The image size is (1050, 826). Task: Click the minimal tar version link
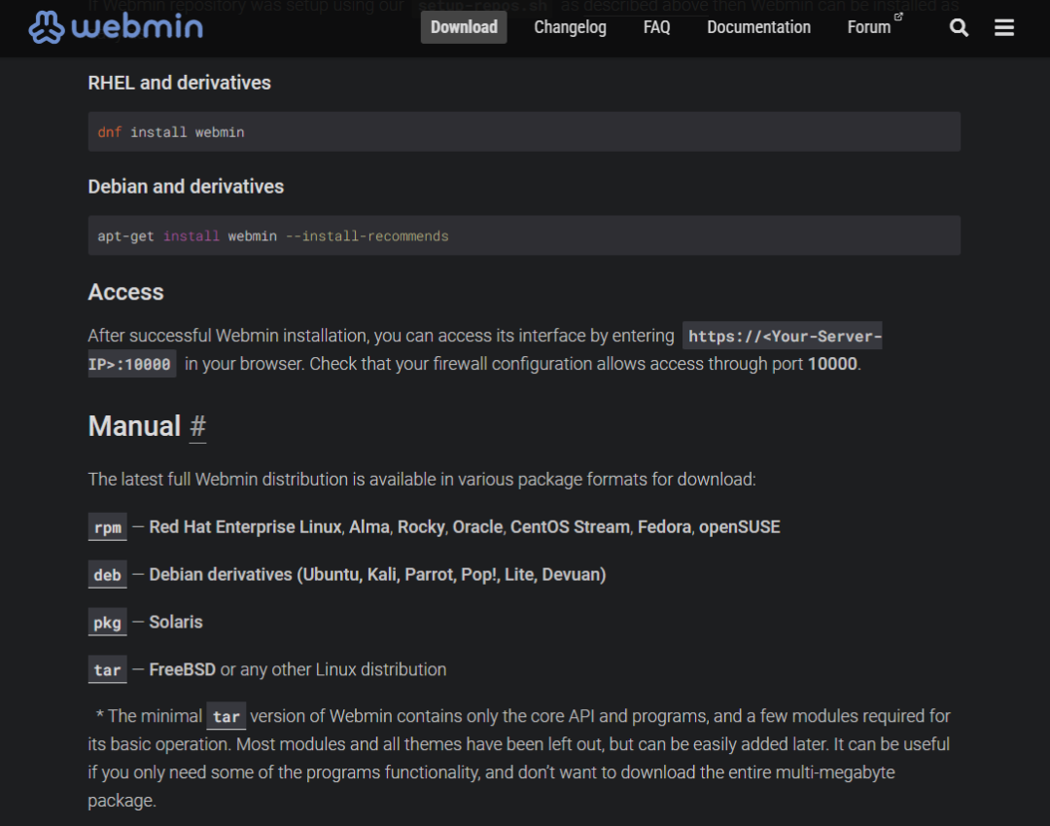tap(227, 716)
